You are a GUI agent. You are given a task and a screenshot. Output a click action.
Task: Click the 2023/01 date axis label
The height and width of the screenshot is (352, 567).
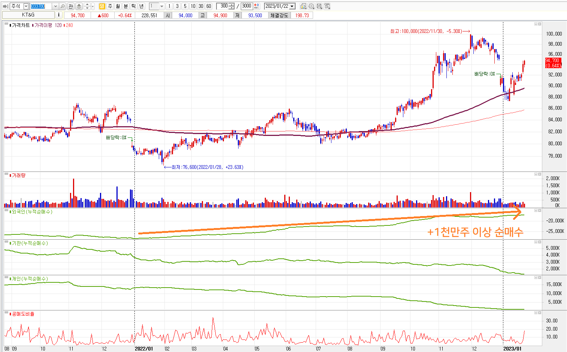coord(512,349)
